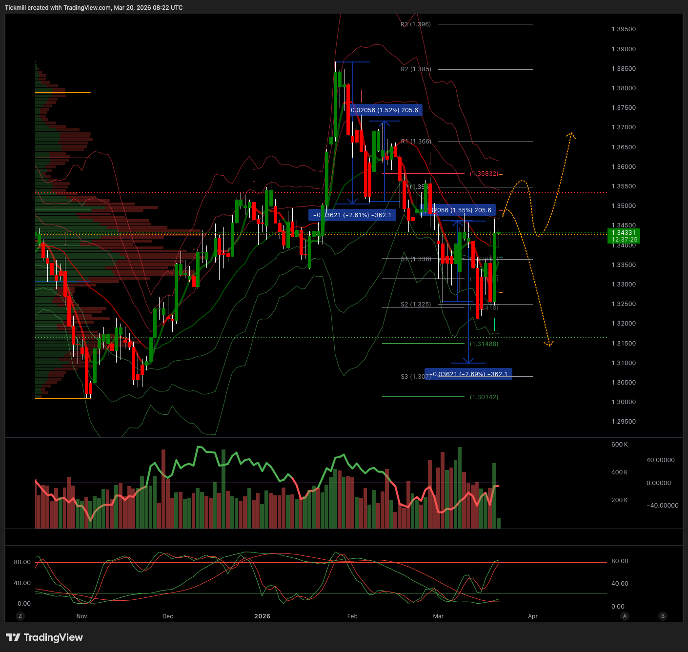
Task: Click the TradingView logo
Action: [44, 637]
